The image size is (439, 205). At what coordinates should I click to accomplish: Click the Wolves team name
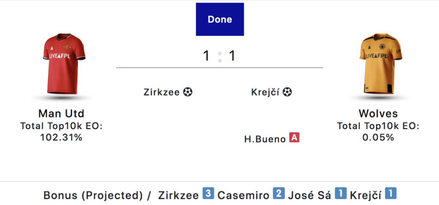pos(378,114)
